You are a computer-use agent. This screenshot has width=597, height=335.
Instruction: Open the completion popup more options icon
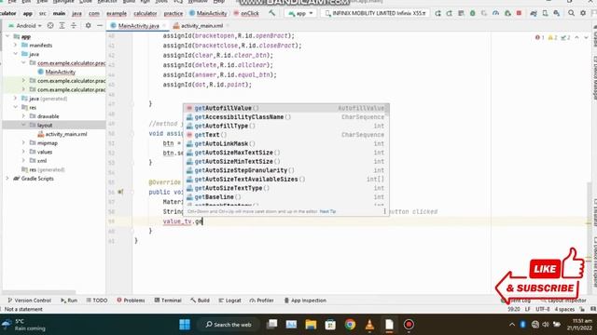(384, 211)
